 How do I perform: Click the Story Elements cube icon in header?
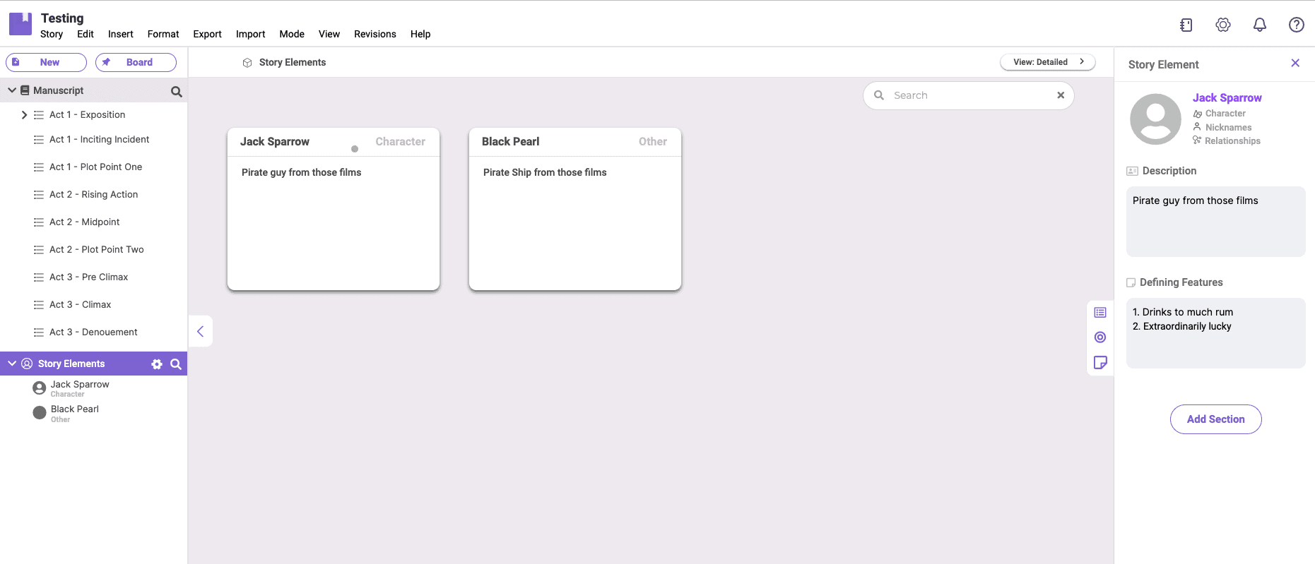[247, 63]
